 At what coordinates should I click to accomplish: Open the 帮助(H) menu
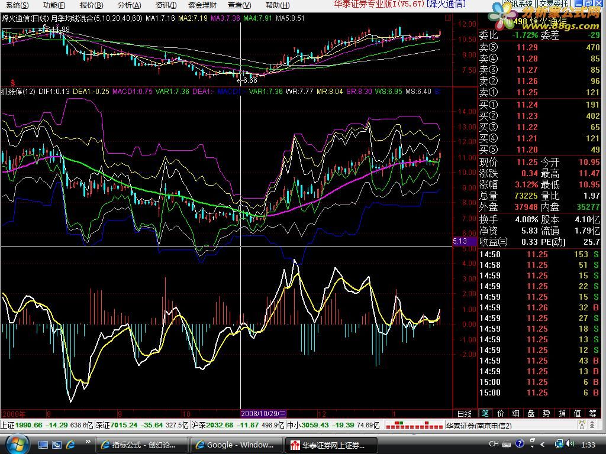(x=278, y=5)
